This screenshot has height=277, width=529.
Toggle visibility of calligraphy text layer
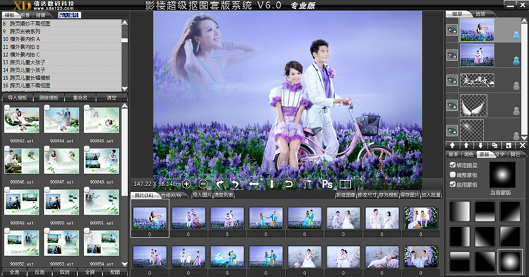[452, 80]
